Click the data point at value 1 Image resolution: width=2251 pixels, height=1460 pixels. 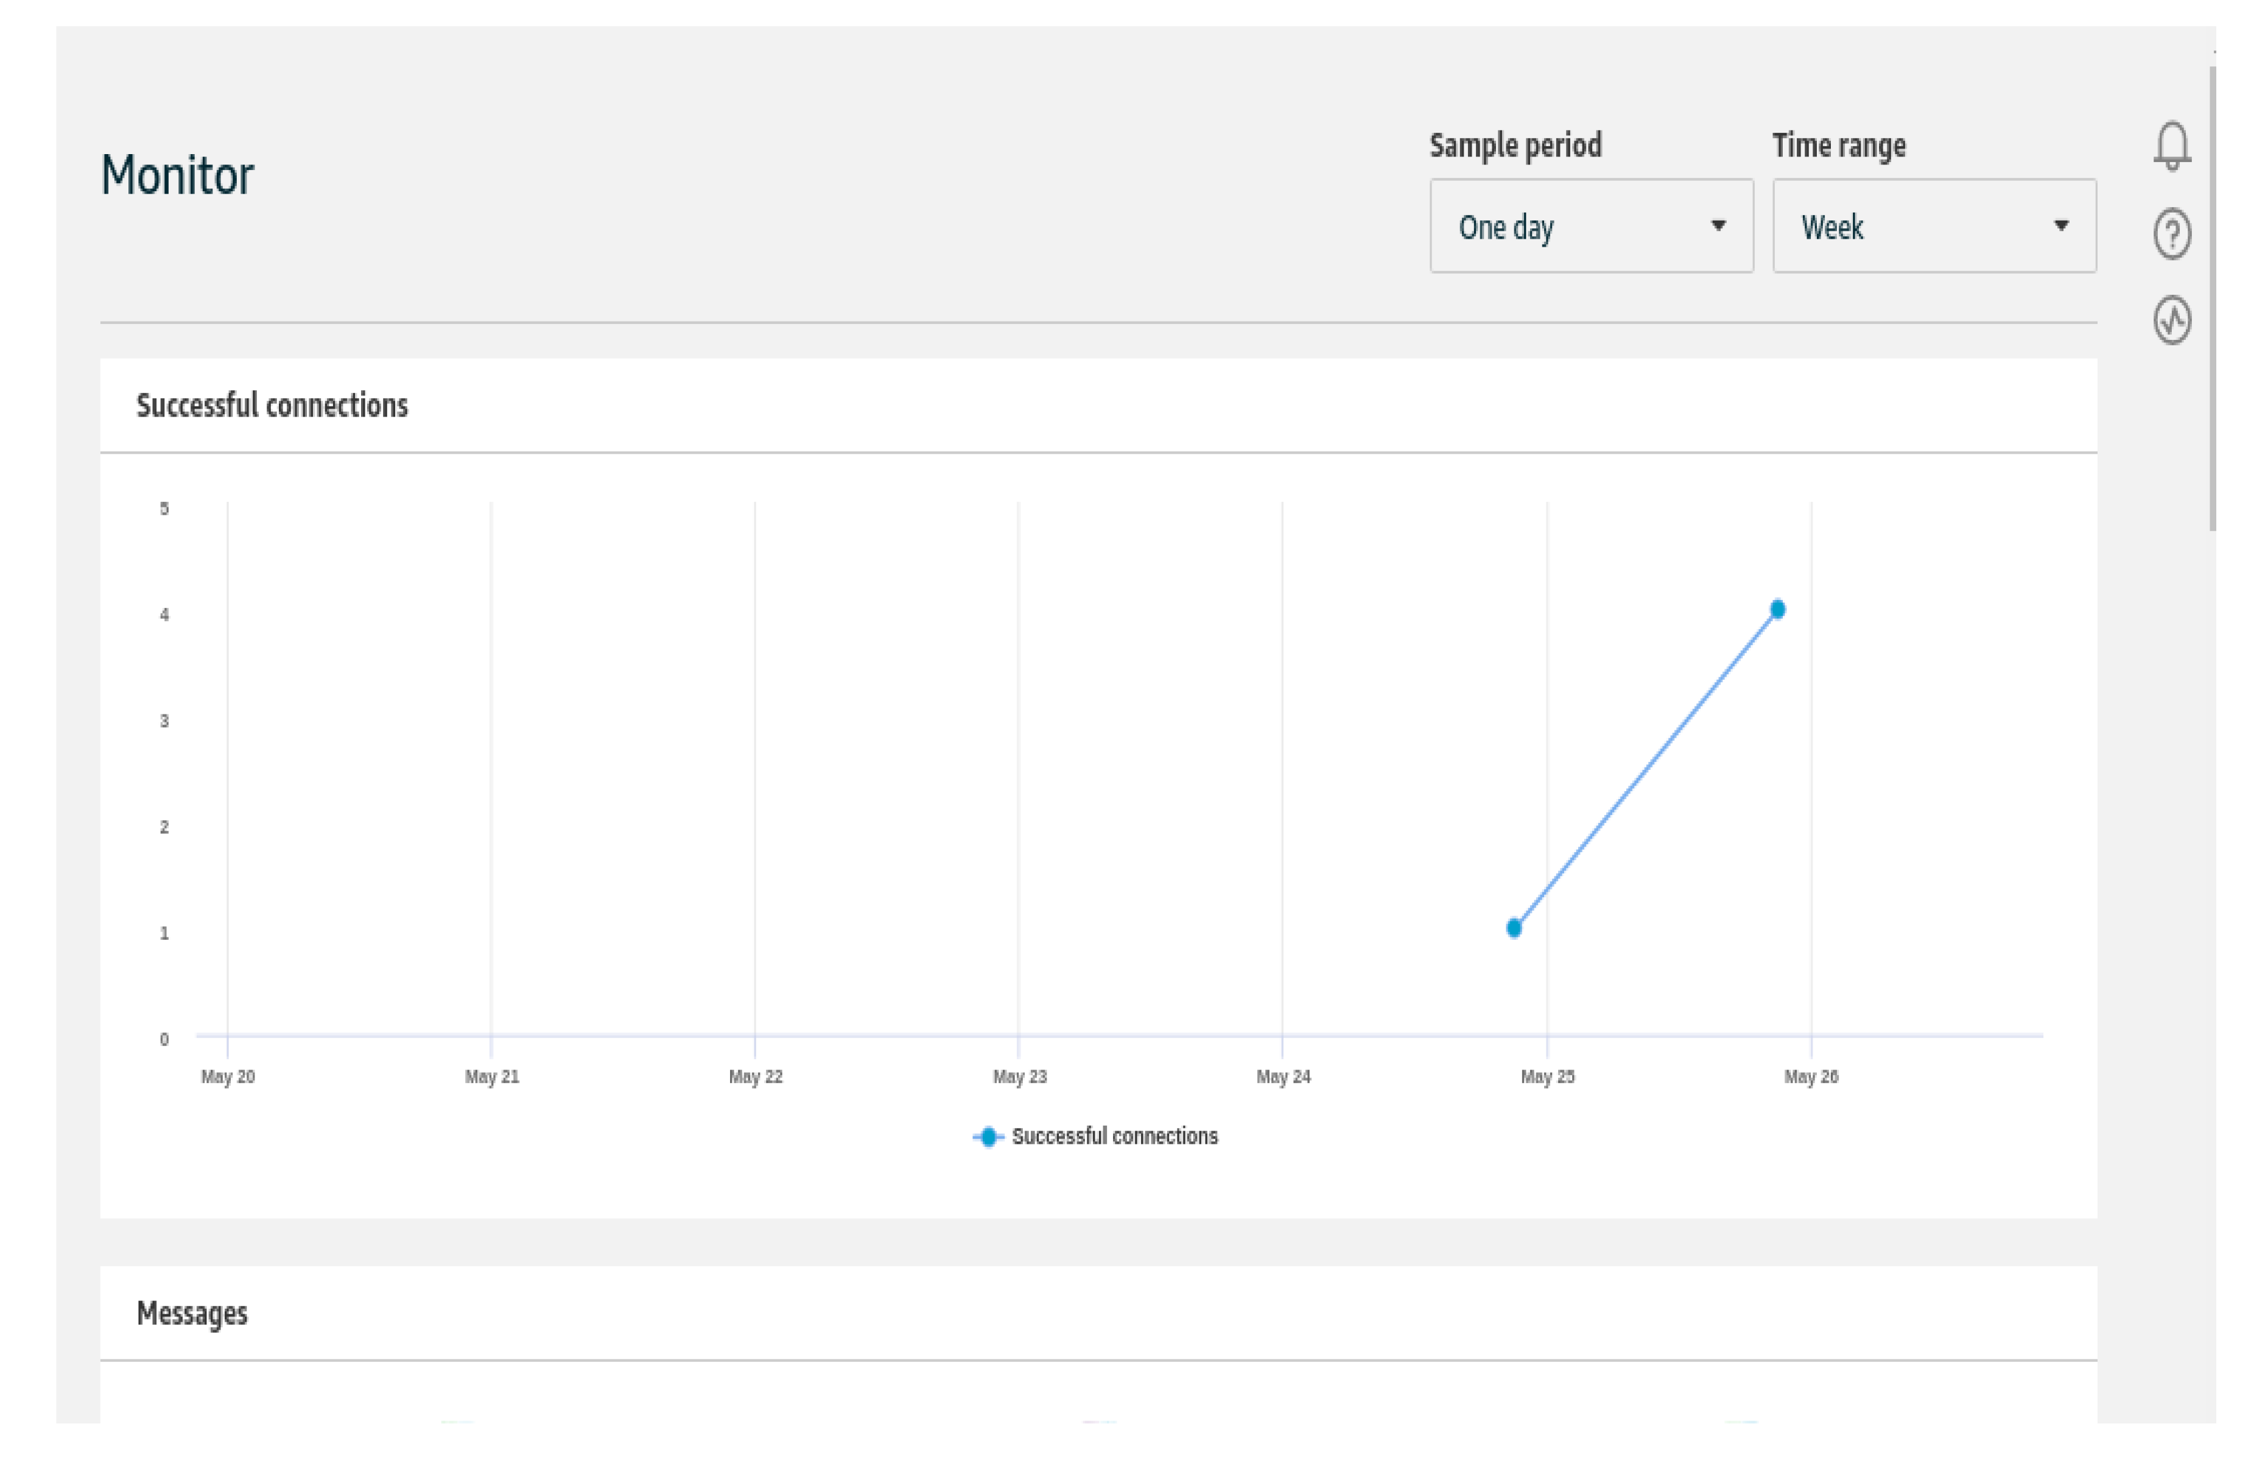click(x=1513, y=927)
